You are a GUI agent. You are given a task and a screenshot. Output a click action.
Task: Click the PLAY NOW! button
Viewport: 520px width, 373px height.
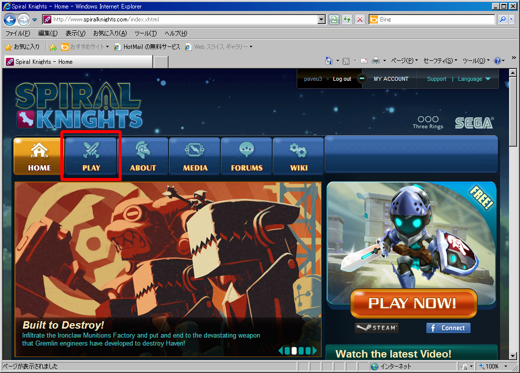tap(413, 303)
